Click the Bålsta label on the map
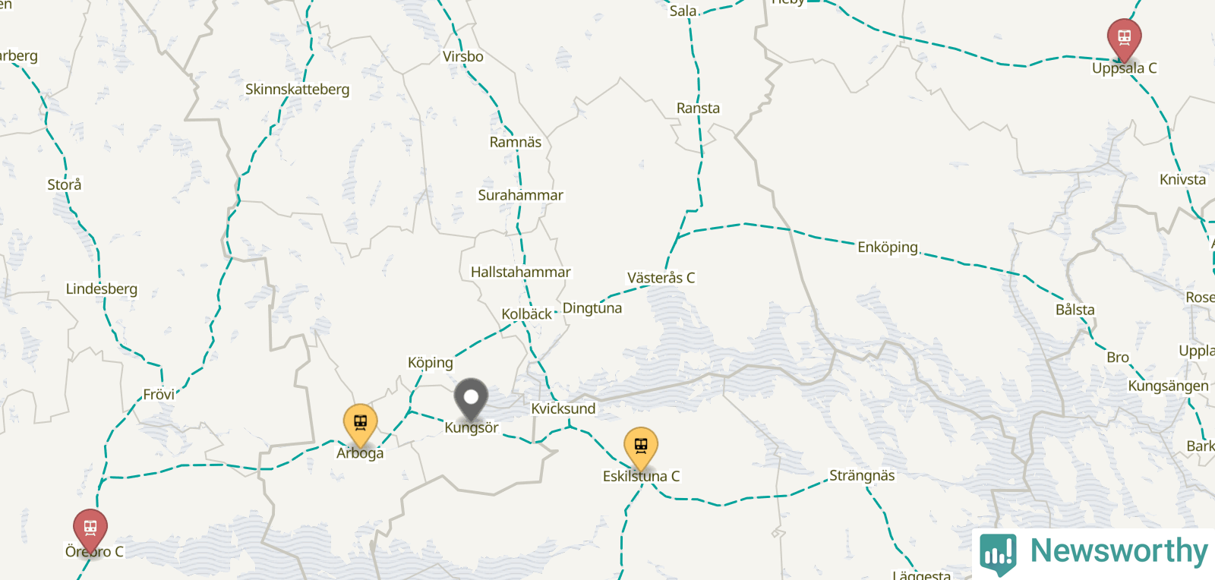The image size is (1215, 580). point(1075,310)
